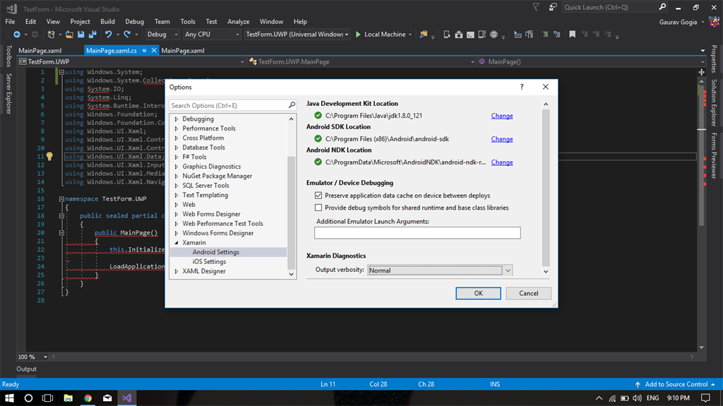
Task: Click the Cortana circle on taskbar
Action: [x=28, y=398]
